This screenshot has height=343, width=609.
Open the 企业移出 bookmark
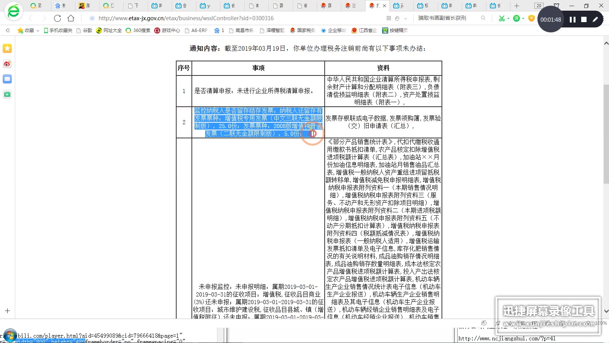pyautogui.click(x=333, y=30)
